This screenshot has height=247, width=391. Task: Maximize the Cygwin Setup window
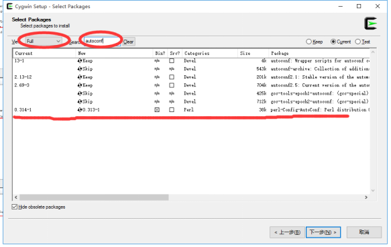click(359, 6)
